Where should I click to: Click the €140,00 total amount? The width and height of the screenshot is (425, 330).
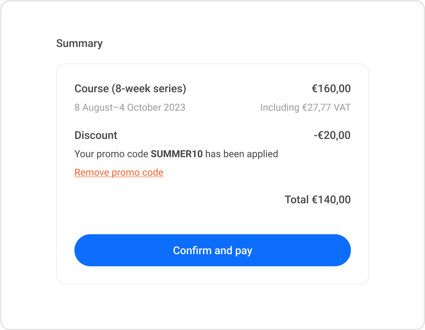coord(331,199)
